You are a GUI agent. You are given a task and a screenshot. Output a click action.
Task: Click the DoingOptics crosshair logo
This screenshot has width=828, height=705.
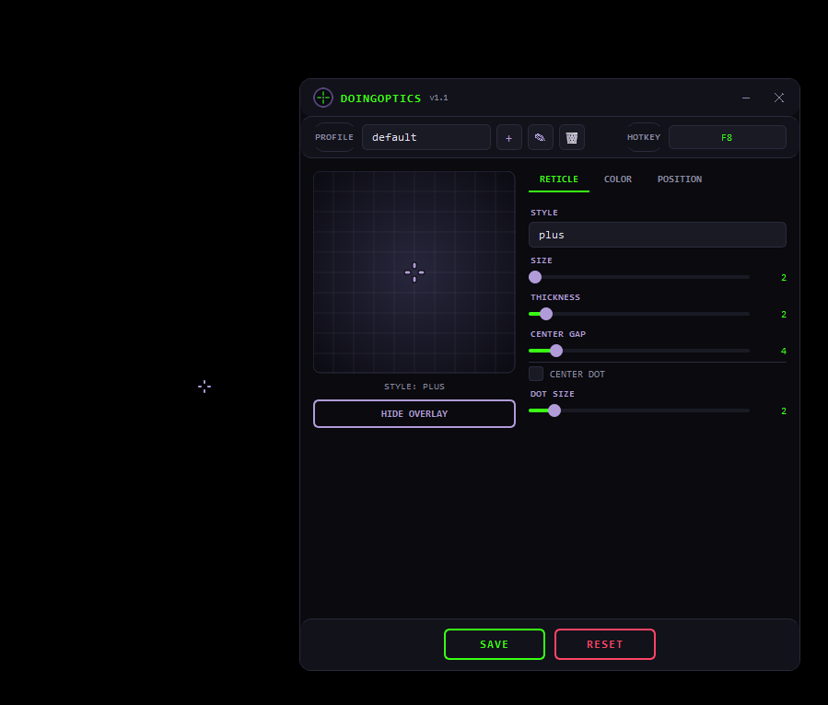[x=323, y=98]
